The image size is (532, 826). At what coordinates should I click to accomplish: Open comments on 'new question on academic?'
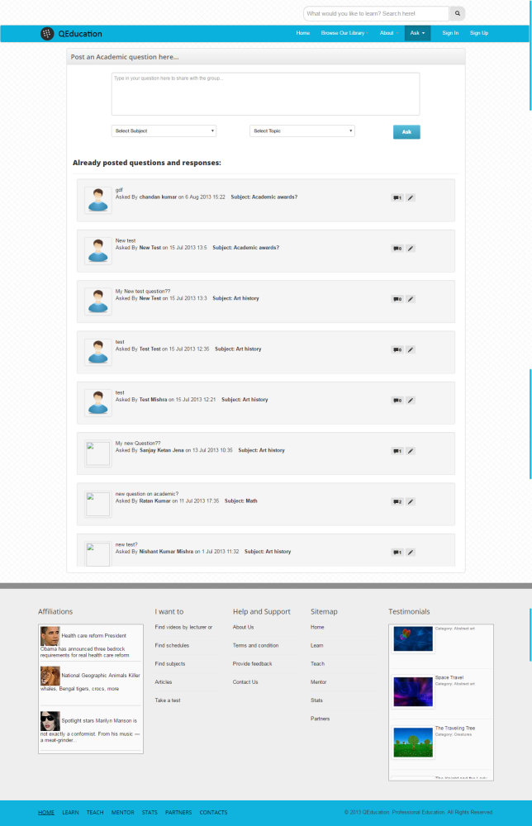(x=397, y=501)
